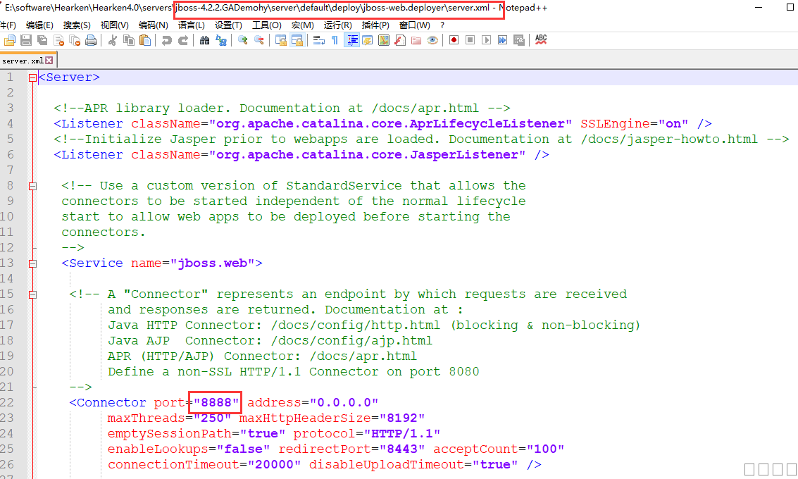Screen dimensions: 798x479
Task: Switch to the server.xml tab
Action: coord(23,61)
